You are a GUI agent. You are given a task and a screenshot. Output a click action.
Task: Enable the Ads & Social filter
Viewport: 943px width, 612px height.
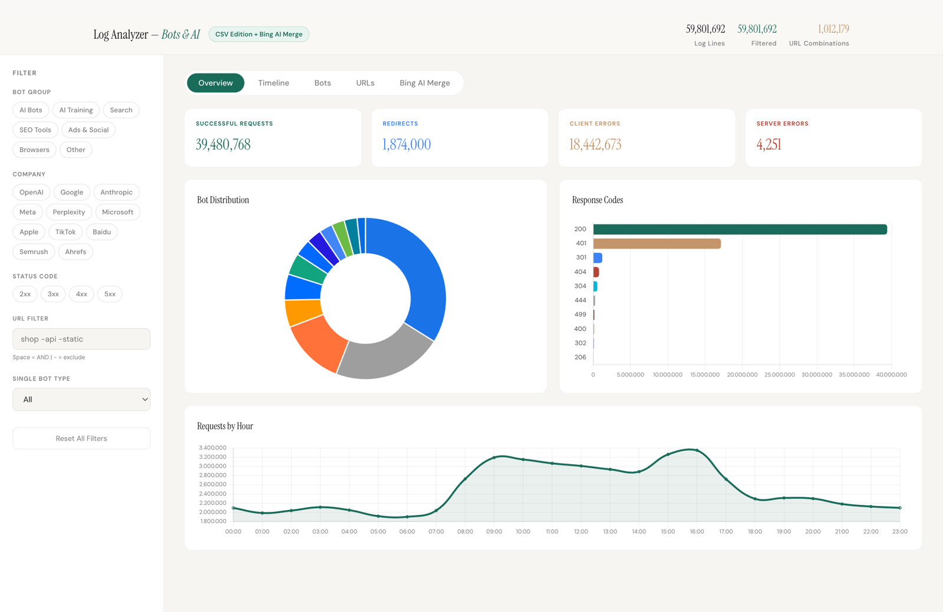(88, 130)
